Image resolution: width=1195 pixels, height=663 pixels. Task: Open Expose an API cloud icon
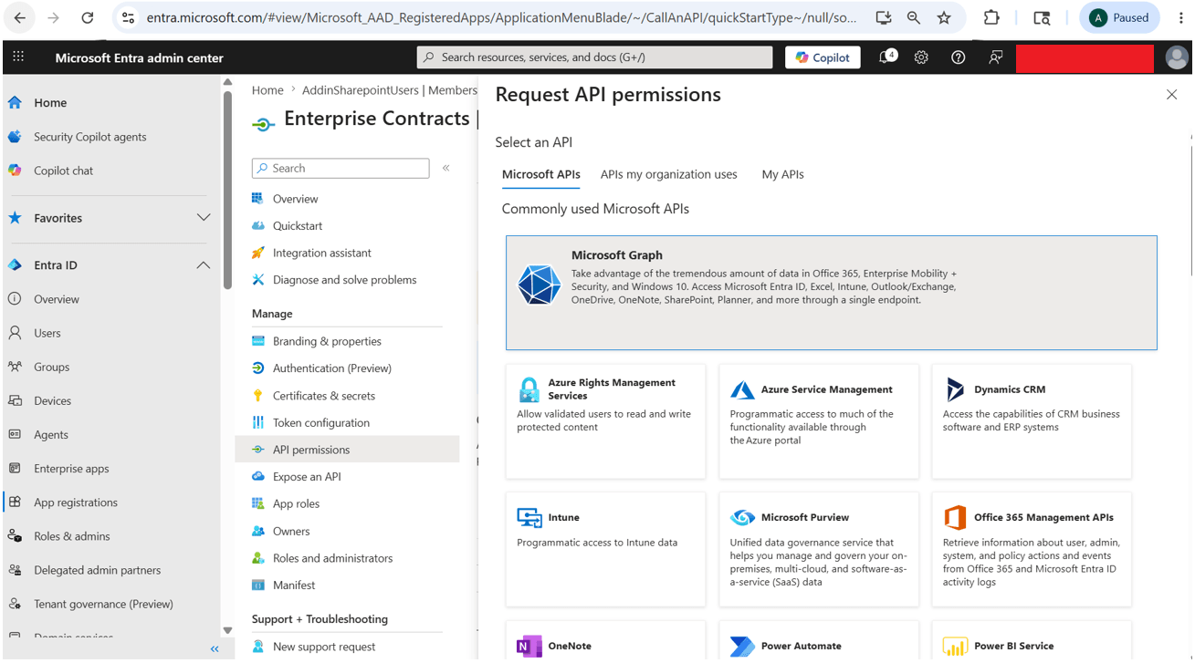[257, 477]
